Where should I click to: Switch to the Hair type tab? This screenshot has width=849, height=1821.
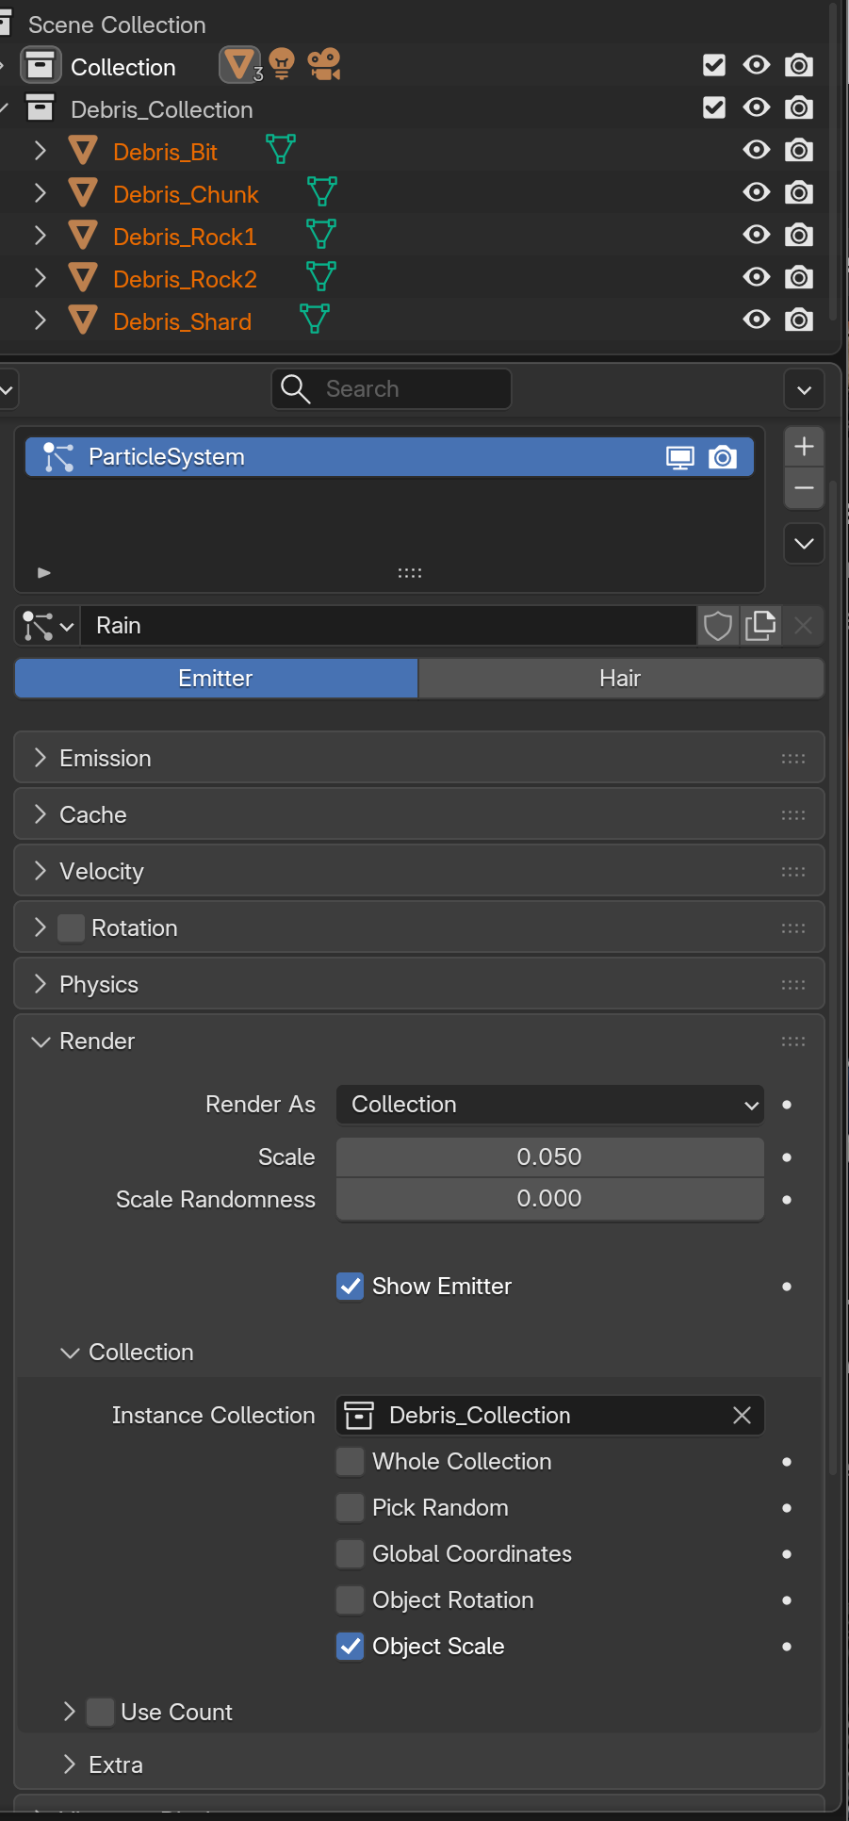[621, 679]
